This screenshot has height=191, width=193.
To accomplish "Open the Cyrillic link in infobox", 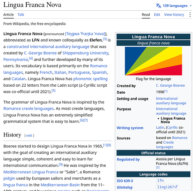I will click(172, 128).
